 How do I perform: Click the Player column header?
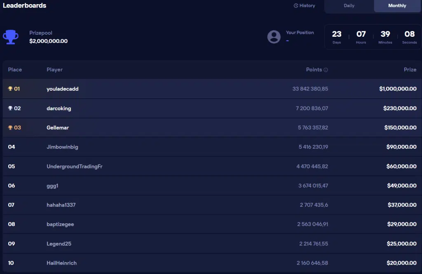(55, 69)
